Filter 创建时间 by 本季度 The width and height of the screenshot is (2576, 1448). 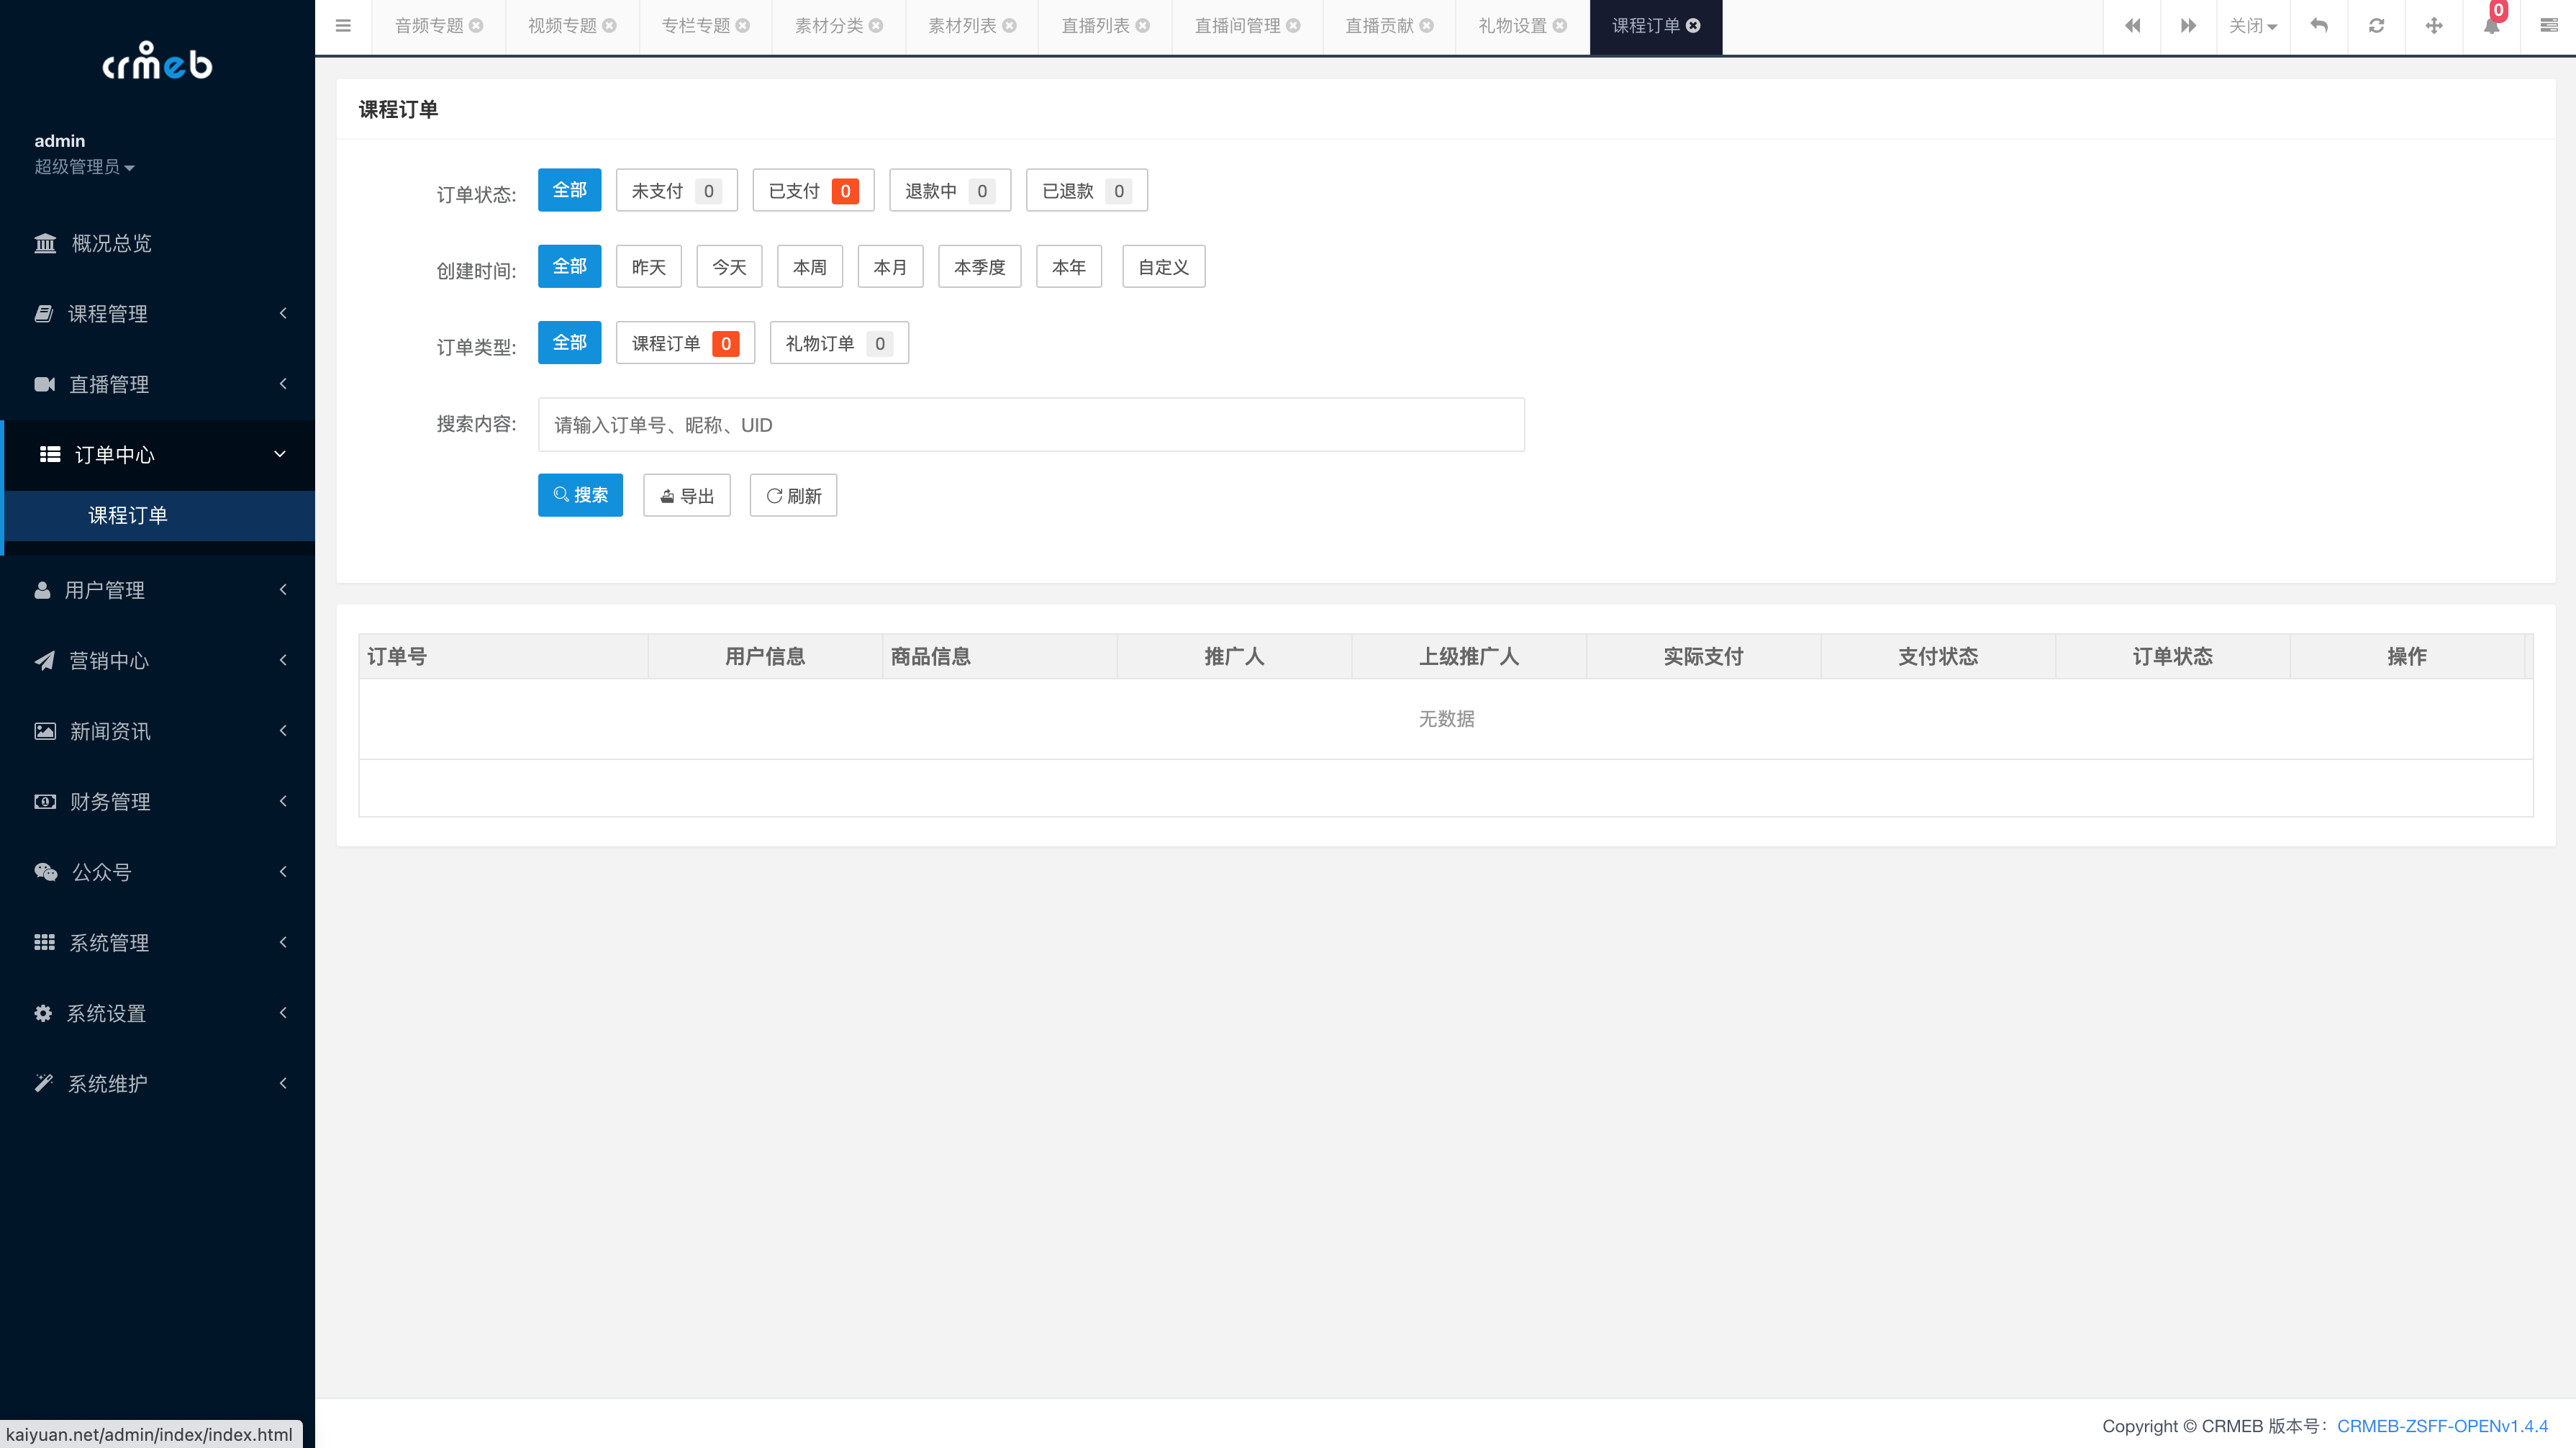[x=980, y=266]
